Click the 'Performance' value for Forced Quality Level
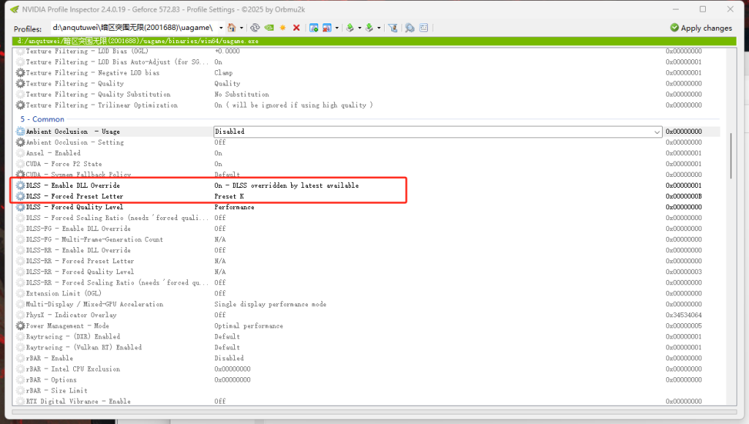This screenshot has width=749, height=424. (x=234, y=207)
